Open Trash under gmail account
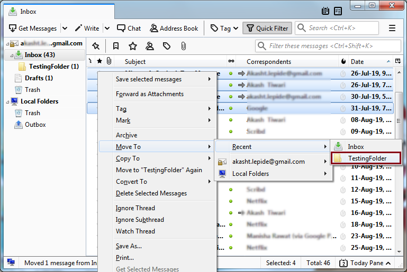 [32, 90]
